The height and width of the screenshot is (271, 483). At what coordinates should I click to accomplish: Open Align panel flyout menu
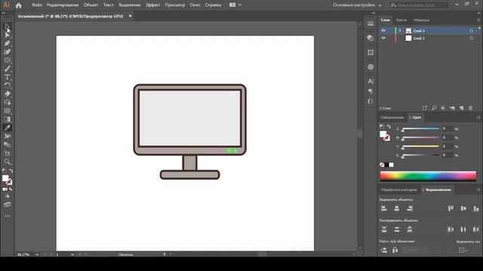478,190
